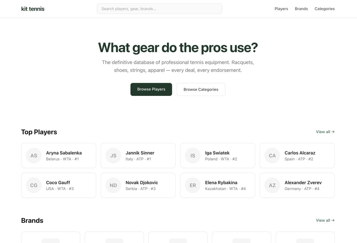Open Coco Gauff's player card
Viewport: 357px width, 243px height.
[x=59, y=185]
